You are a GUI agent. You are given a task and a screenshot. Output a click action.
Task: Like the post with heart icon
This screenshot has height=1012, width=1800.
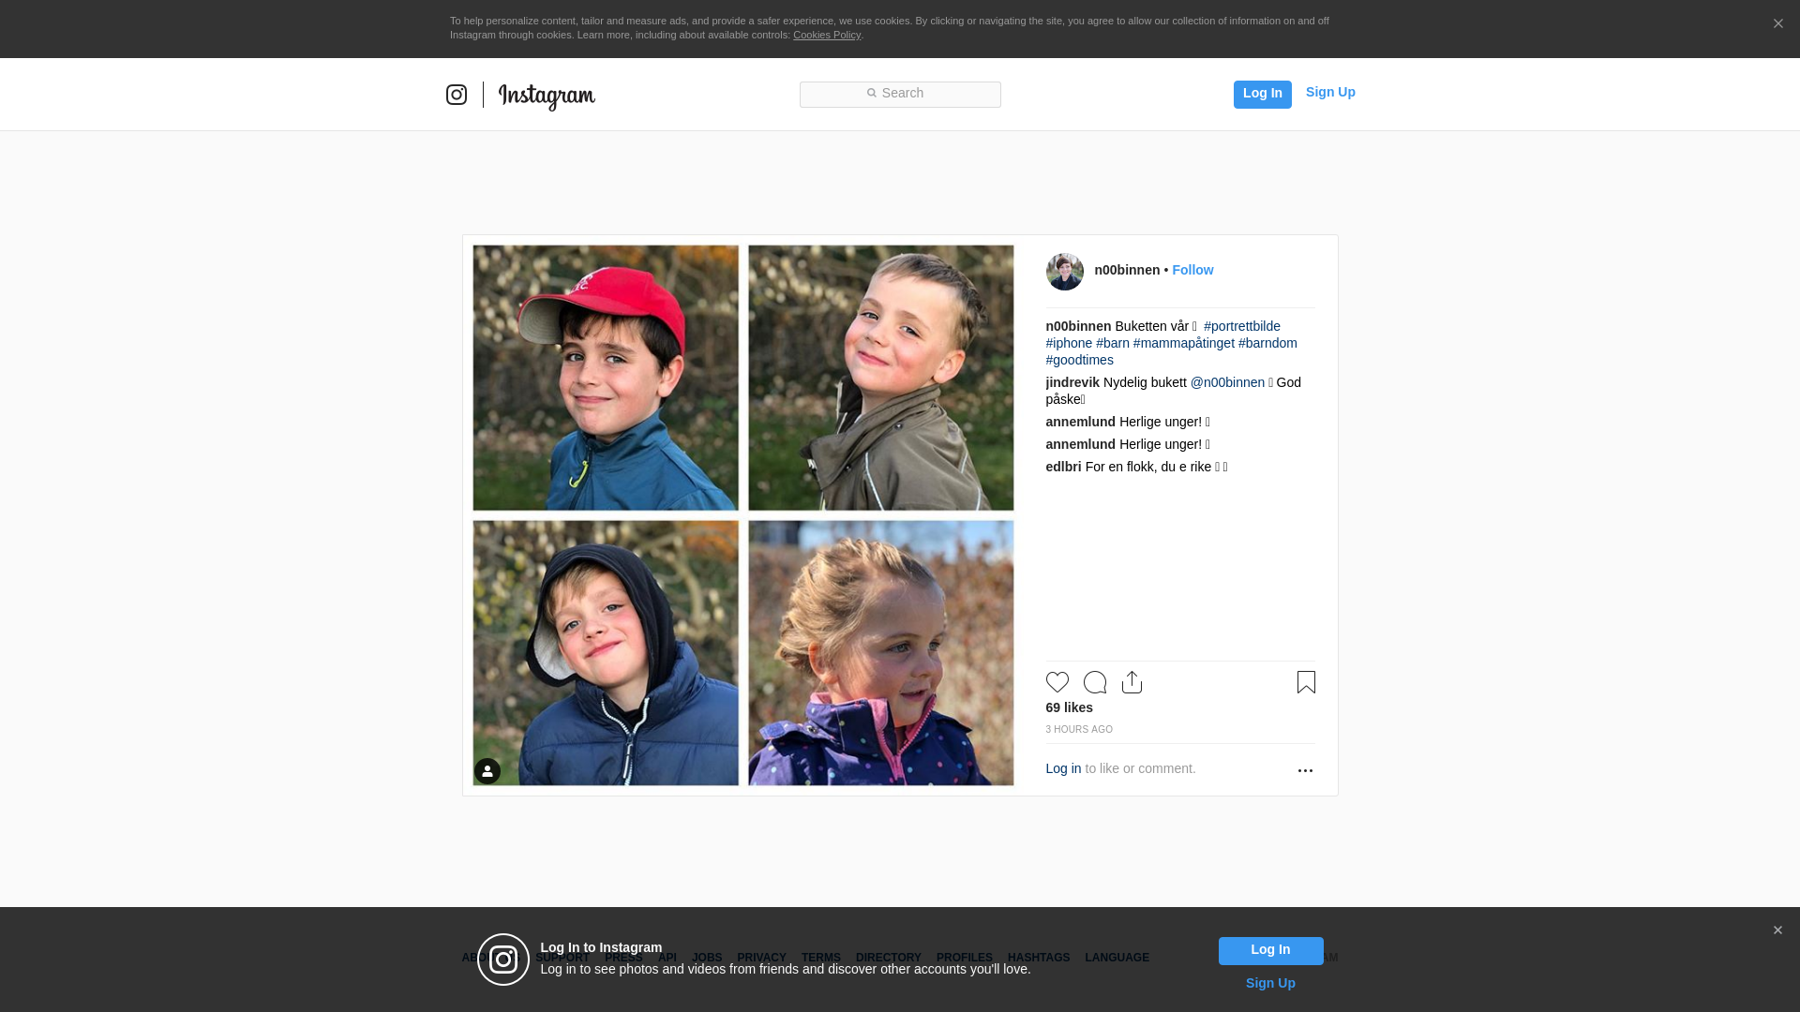click(x=1057, y=682)
